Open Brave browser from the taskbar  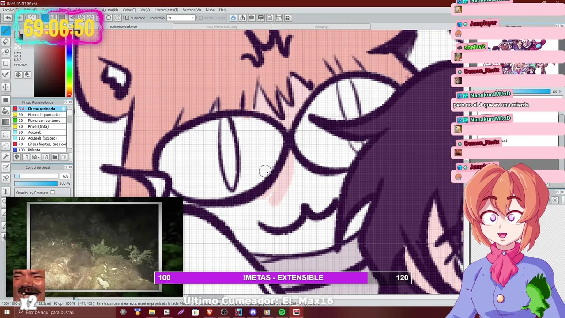click(210, 312)
